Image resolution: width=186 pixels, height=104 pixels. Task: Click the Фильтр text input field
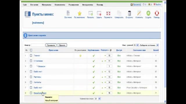38,45
